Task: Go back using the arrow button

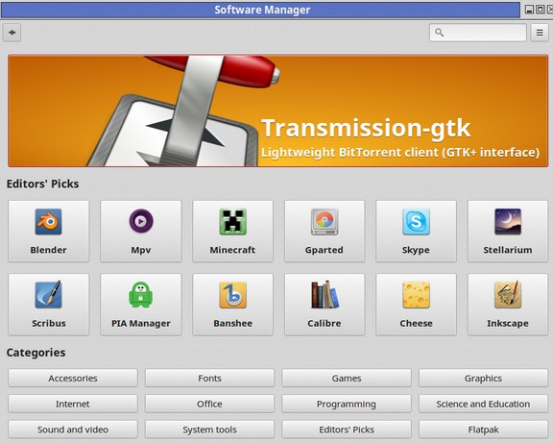Action: (x=12, y=33)
